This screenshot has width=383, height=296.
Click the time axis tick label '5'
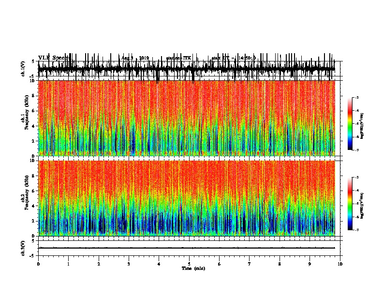point(189,264)
